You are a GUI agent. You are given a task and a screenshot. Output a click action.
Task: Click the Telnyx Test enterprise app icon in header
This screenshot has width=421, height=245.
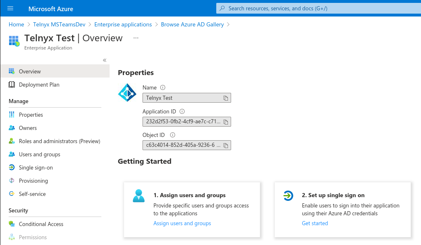point(14,41)
